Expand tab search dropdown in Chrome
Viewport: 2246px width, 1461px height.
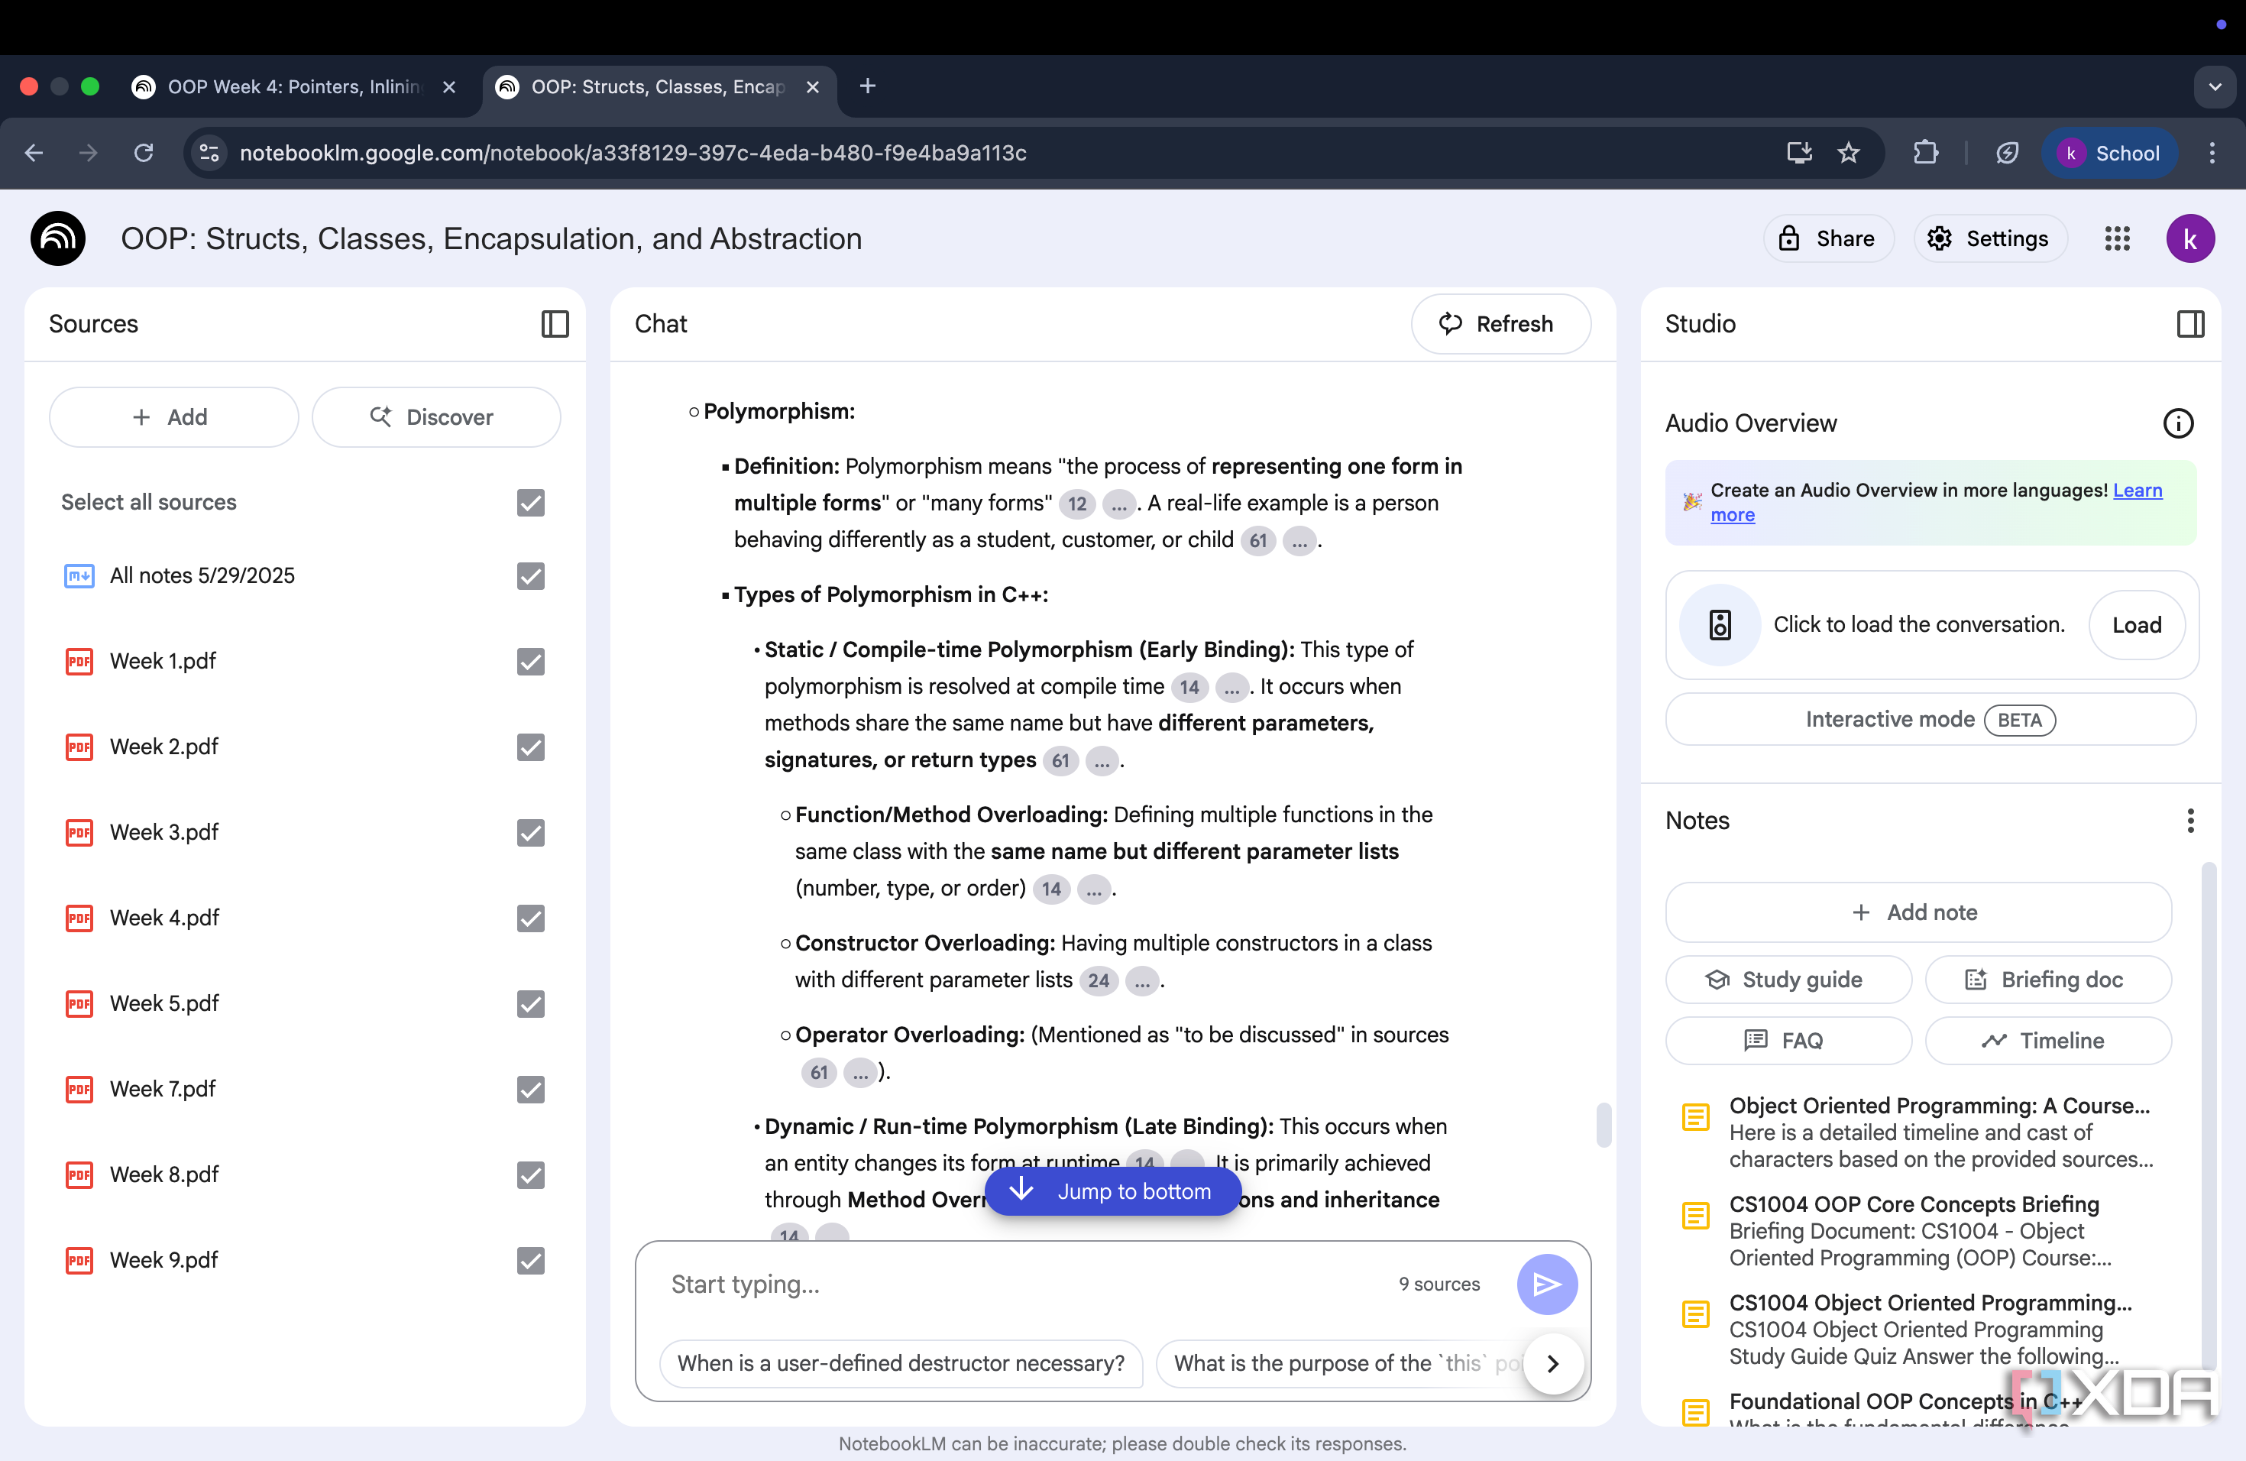[x=2214, y=87]
